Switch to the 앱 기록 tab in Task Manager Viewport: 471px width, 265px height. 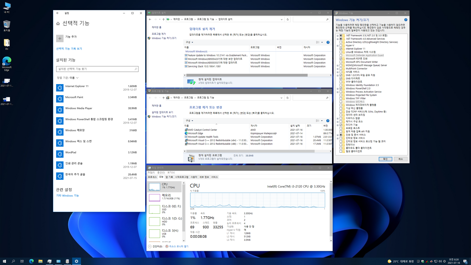click(169, 177)
